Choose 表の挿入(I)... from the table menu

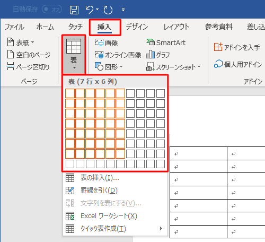115,178
